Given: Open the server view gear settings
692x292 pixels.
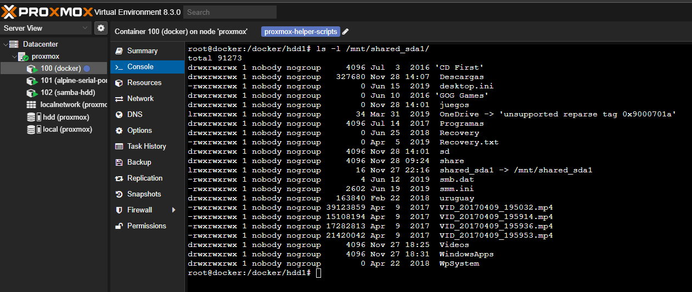Looking at the screenshot, I should 100,28.
